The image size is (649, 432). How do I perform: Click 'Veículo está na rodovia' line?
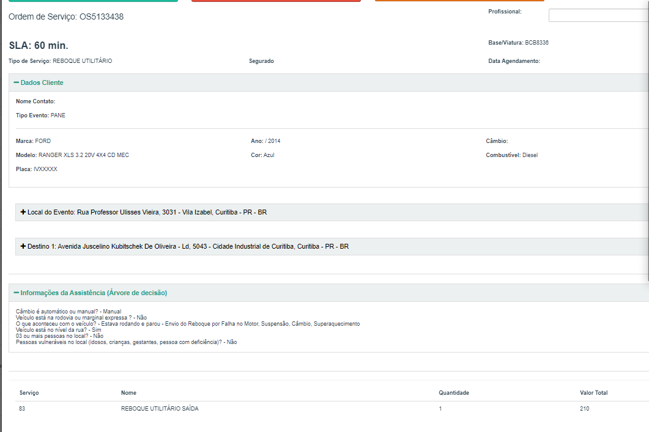[81, 318]
